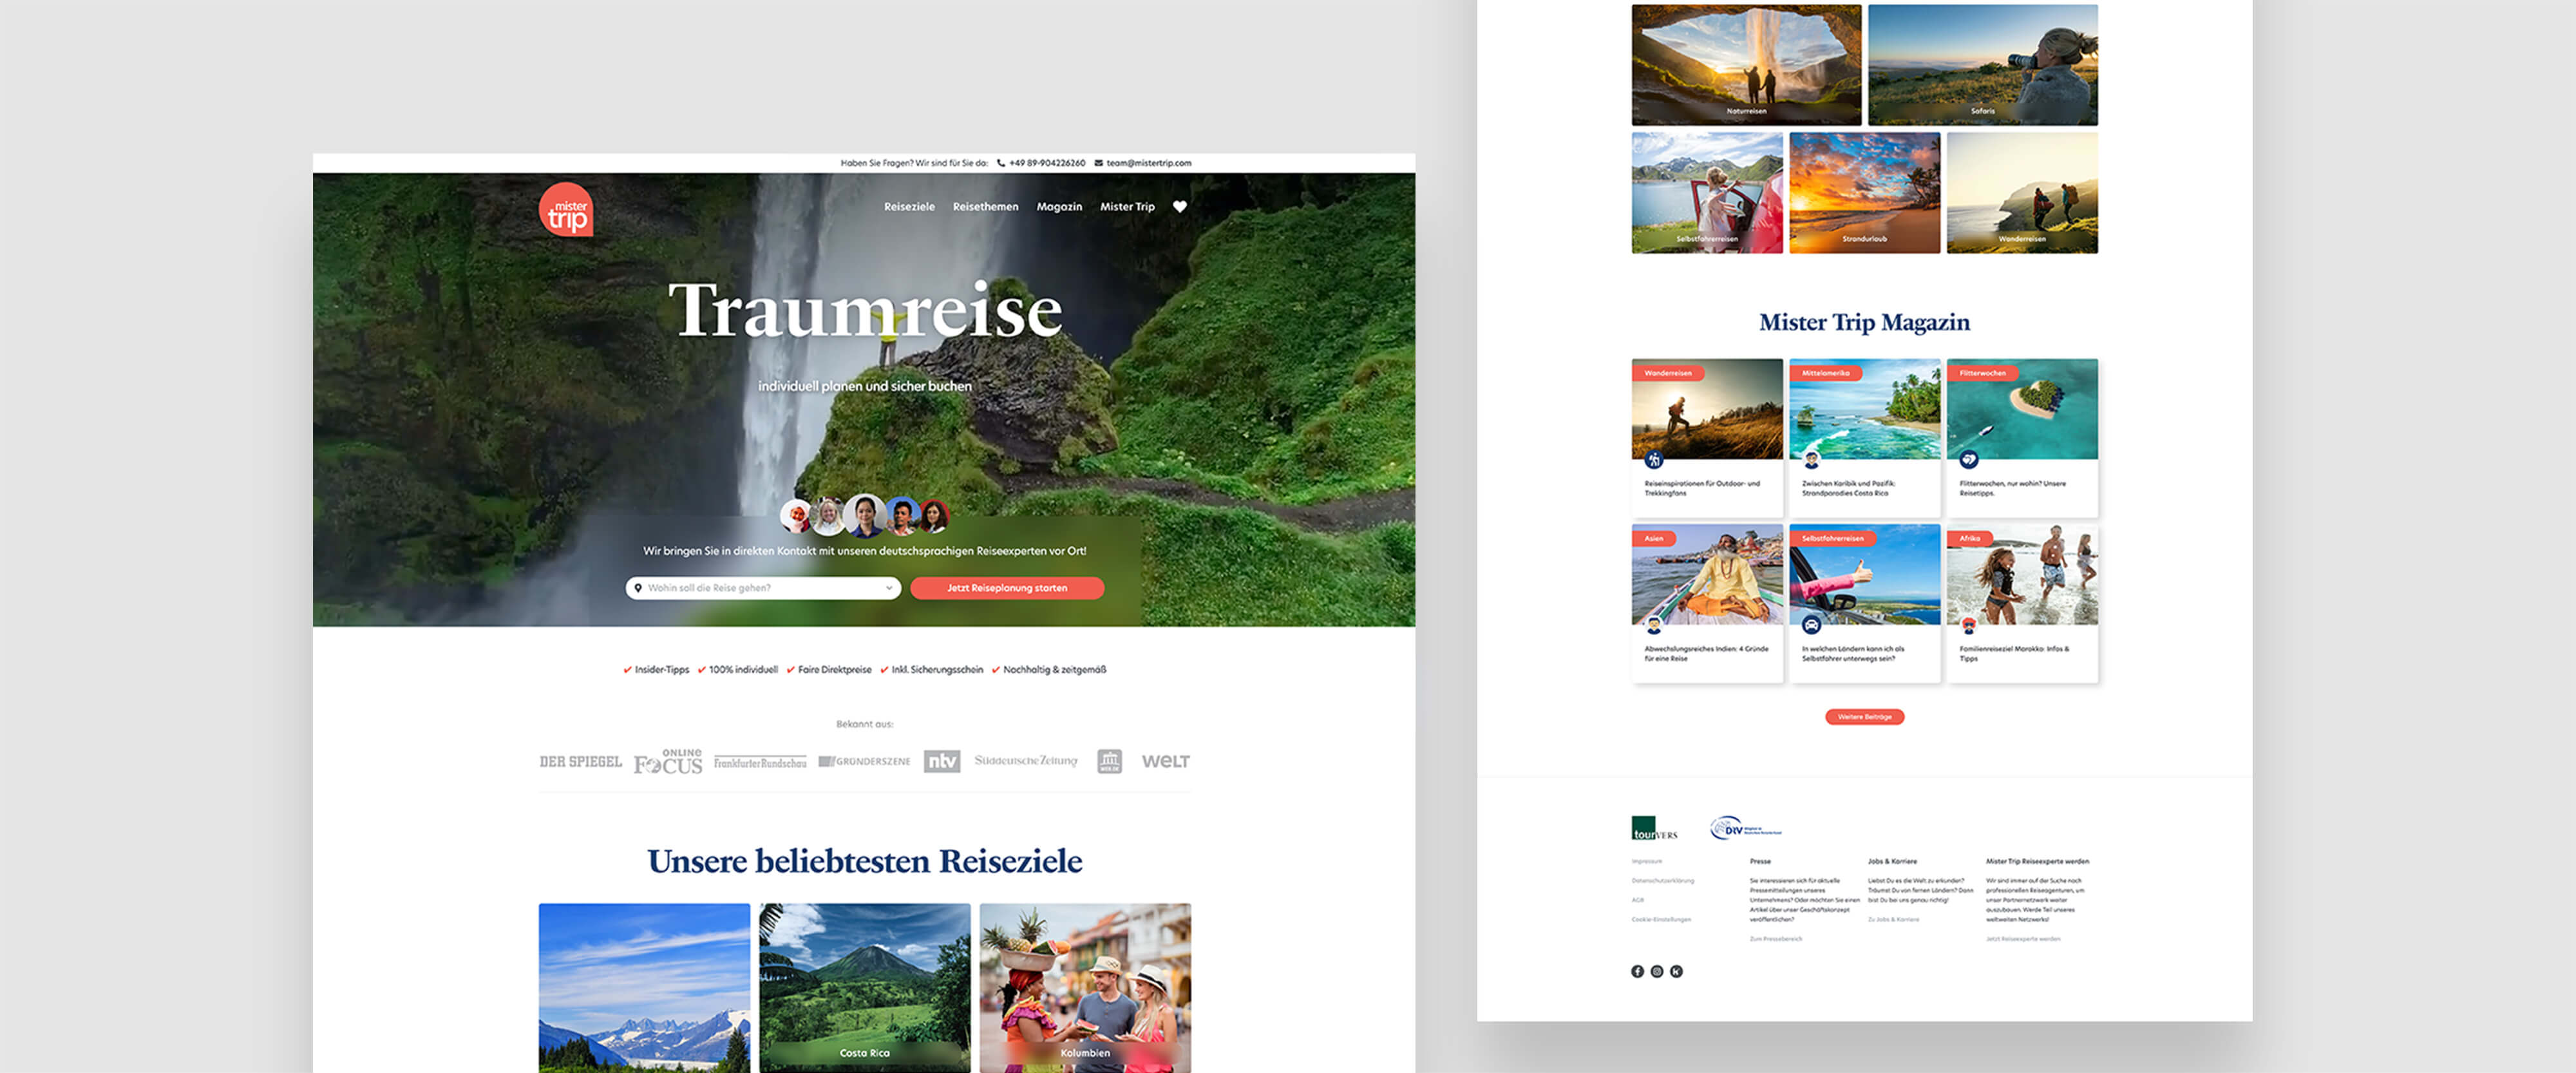Open the Strandurlaub theme tile
Screen dimensions: 2576x1073
pos(1864,193)
